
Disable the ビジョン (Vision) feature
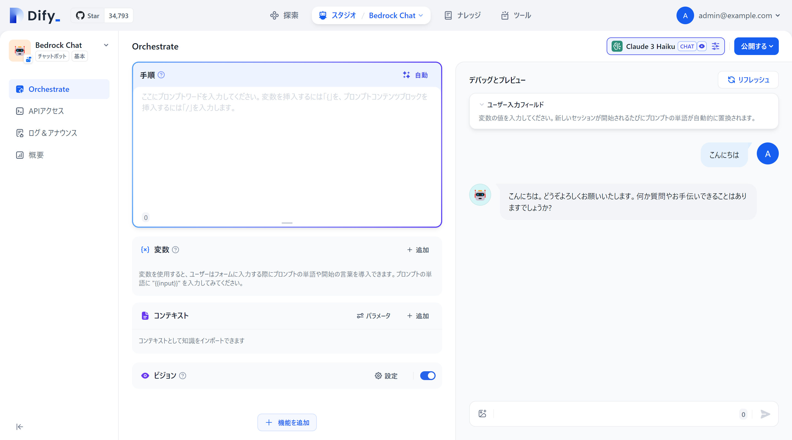point(428,376)
